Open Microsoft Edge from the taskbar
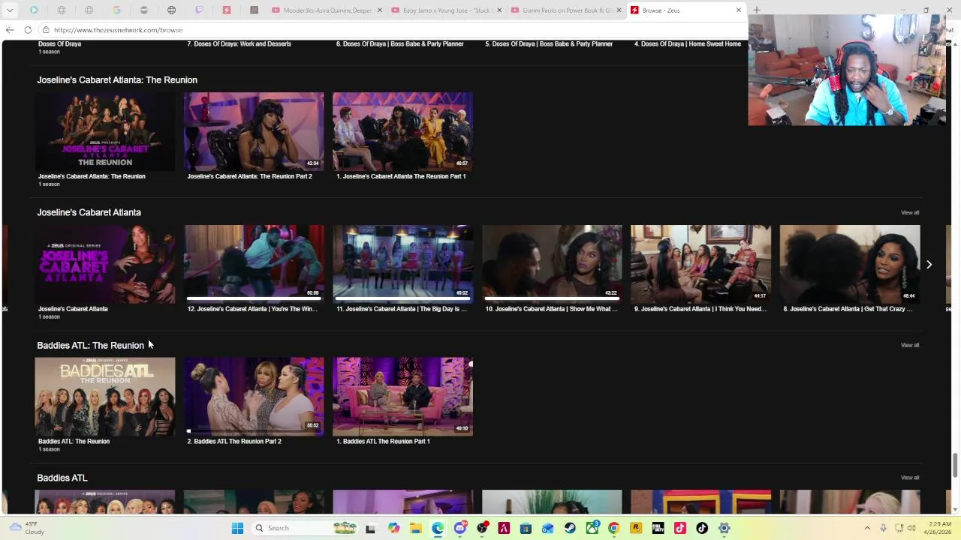Screen dimensions: 961x540 tap(438, 528)
